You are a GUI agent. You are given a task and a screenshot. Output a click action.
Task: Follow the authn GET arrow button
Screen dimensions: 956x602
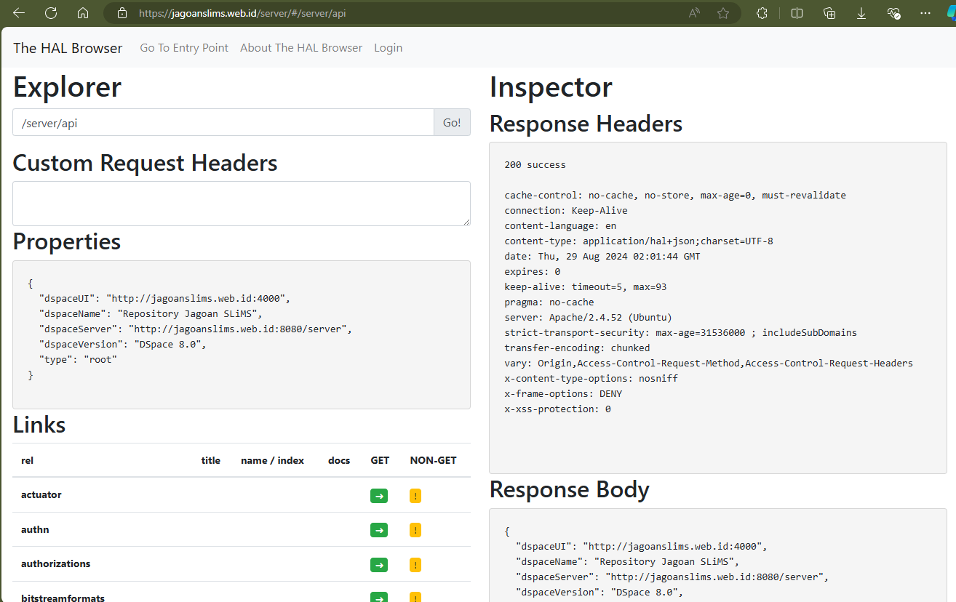379,530
